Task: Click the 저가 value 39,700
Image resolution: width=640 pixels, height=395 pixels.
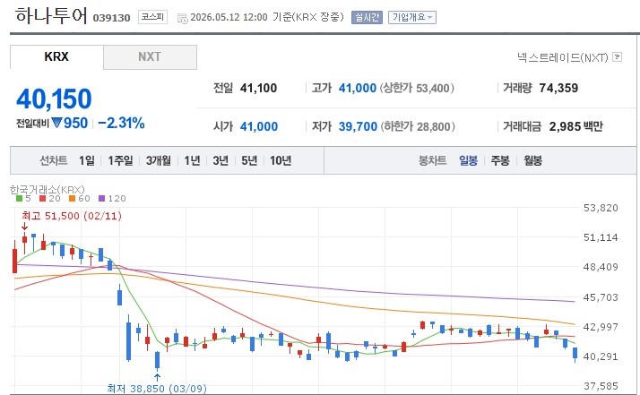Action: pyautogui.click(x=358, y=126)
